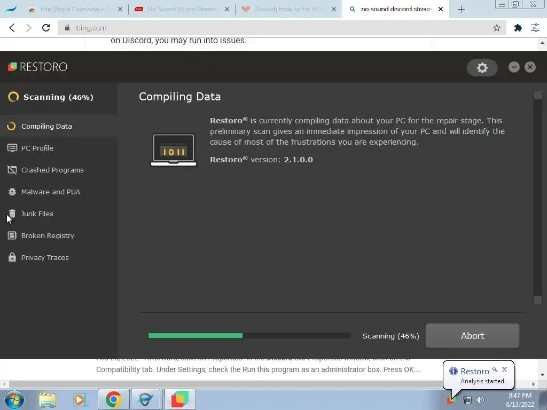The height and width of the screenshot is (410, 547).
Task: Reload the bing.com page
Action: point(46,28)
